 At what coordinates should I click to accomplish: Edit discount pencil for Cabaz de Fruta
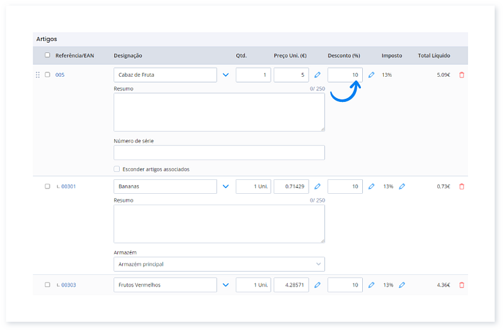coord(371,75)
